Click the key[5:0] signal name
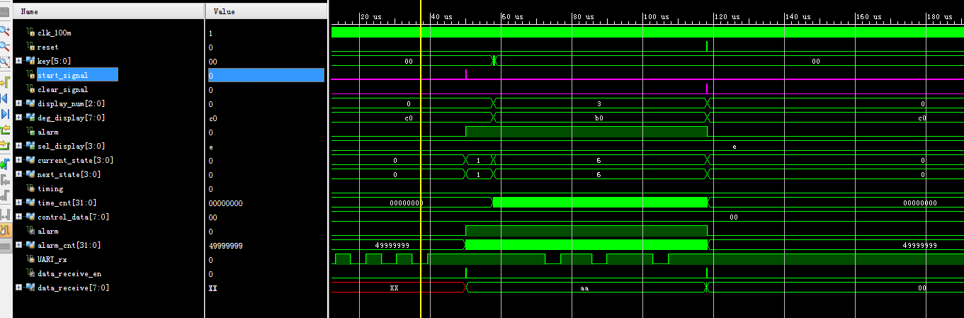Viewport: 964px width, 318px height. click(54, 62)
